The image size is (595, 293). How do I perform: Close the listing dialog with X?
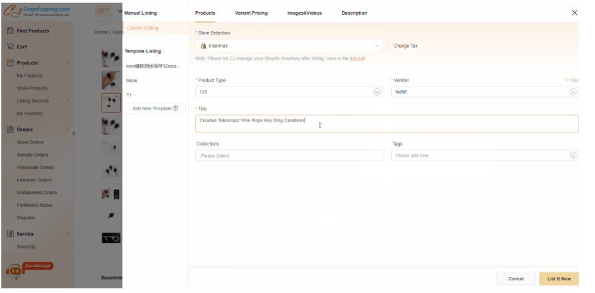[574, 13]
